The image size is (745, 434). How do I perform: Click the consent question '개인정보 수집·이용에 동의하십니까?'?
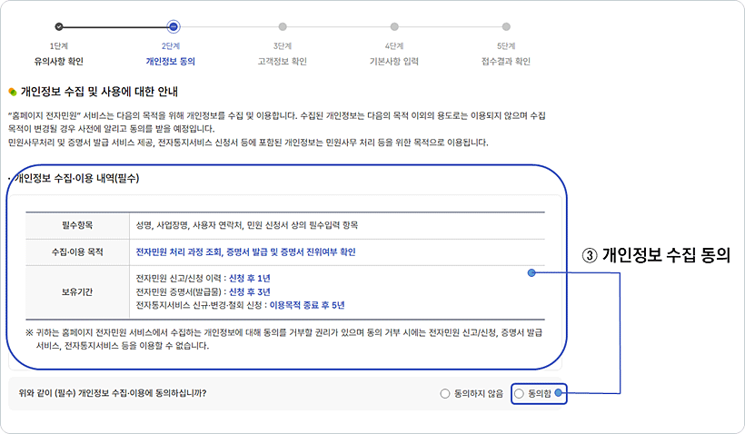[143, 393]
